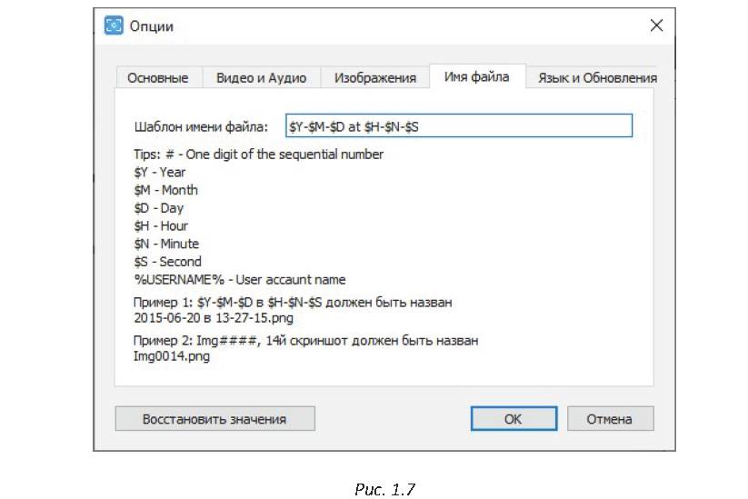
Task: Click the Шаблон имени файла label
Action: [201, 126]
